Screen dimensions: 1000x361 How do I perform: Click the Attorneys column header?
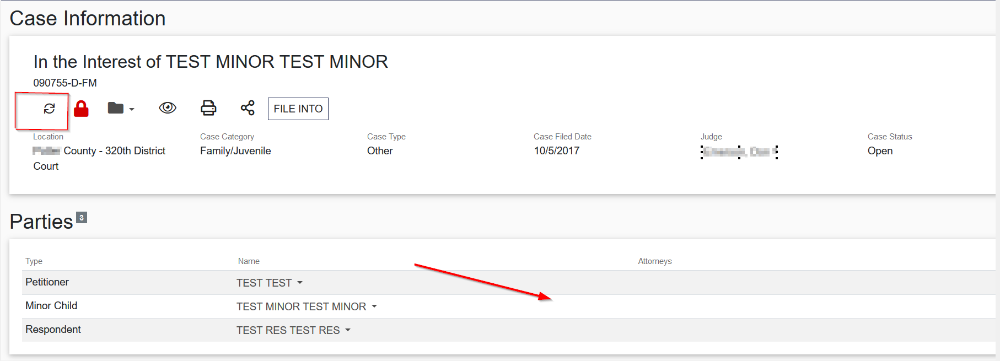(x=654, y=261)
